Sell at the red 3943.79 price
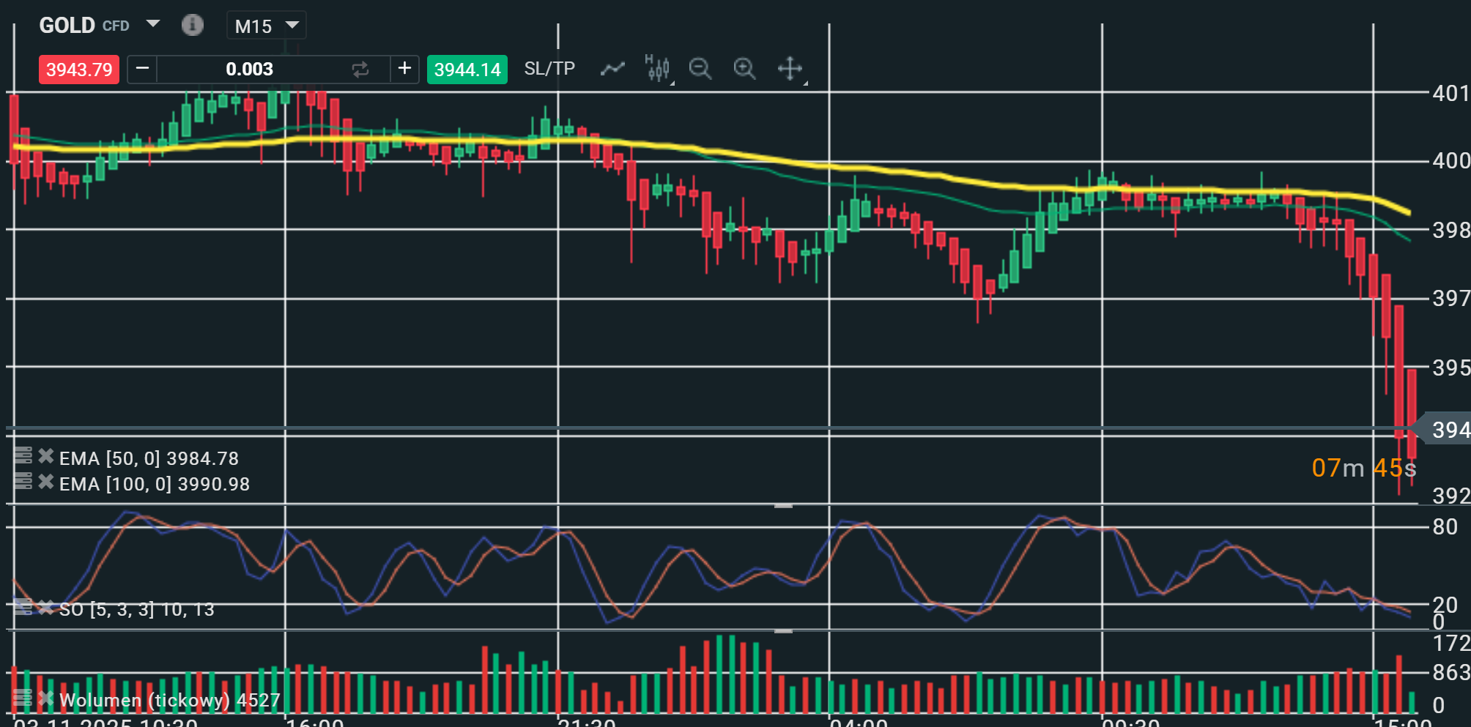Image resolution: width=1471 pixels, height=727 pixels. (x=79, y=70)
